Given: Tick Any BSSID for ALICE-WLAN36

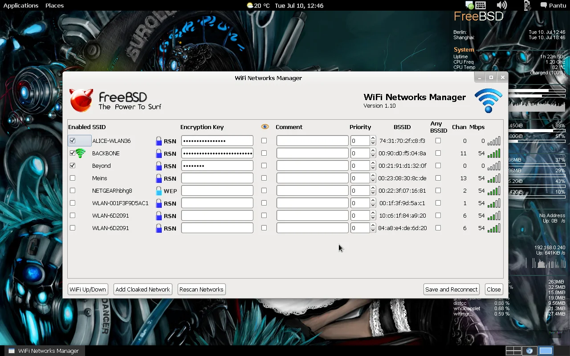Looking at the screenshot, I should [438, 141].
